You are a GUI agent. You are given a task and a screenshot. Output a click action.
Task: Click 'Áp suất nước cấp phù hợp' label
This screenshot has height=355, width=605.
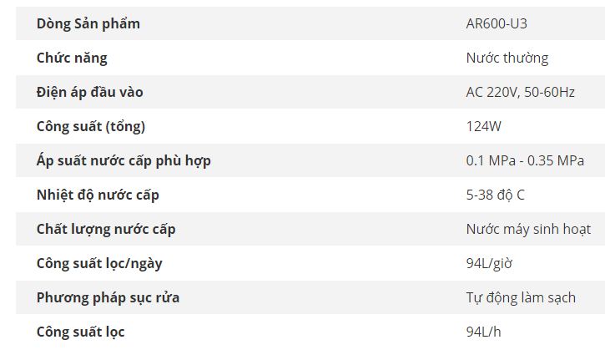point(124,160)
